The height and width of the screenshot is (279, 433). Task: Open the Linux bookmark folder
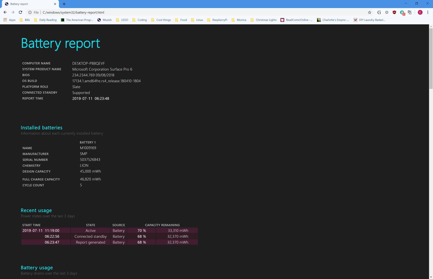197,20
